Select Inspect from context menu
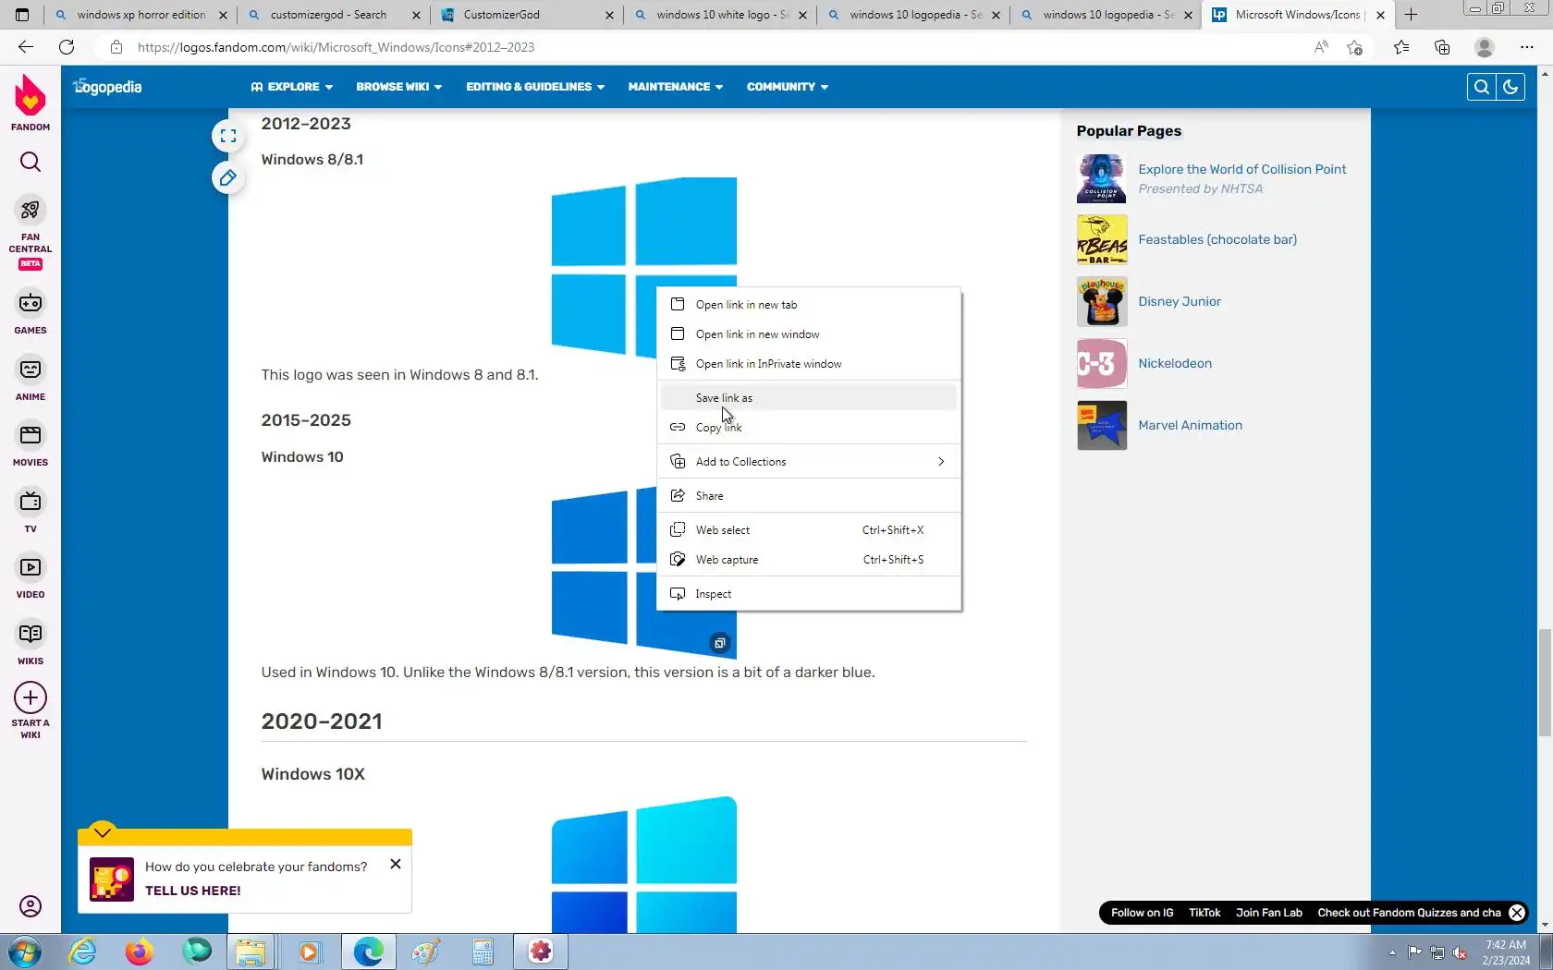The image size is (1553, 970). pos(809,594)
